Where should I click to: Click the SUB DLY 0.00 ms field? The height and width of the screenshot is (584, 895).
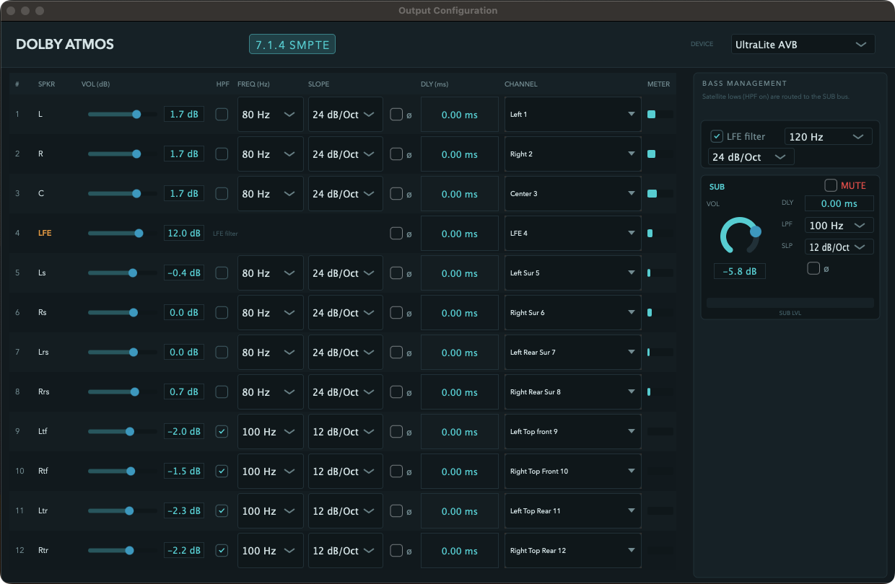click(x=839, y=203)
